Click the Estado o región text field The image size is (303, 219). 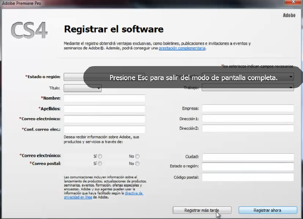point(248,166)
